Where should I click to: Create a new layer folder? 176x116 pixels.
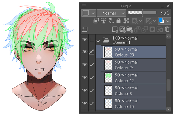(130, 29)
